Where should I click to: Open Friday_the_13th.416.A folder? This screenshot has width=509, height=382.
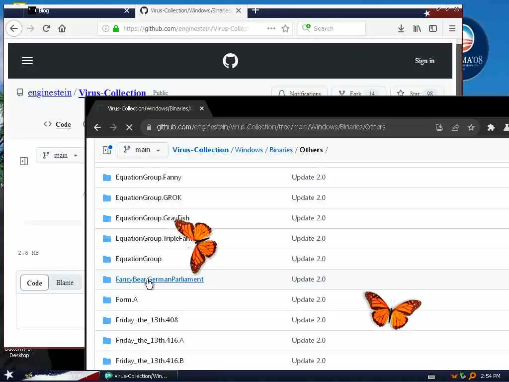pyautogui.click(x=150, y=340)
